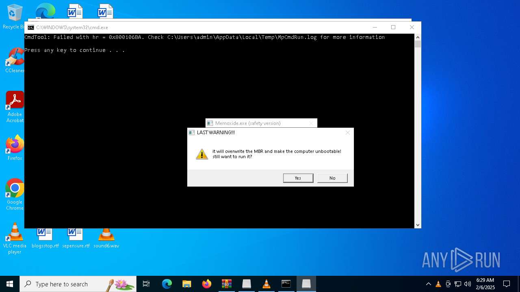Select the blogsstop.rtf desktop file

click(45, 238)
